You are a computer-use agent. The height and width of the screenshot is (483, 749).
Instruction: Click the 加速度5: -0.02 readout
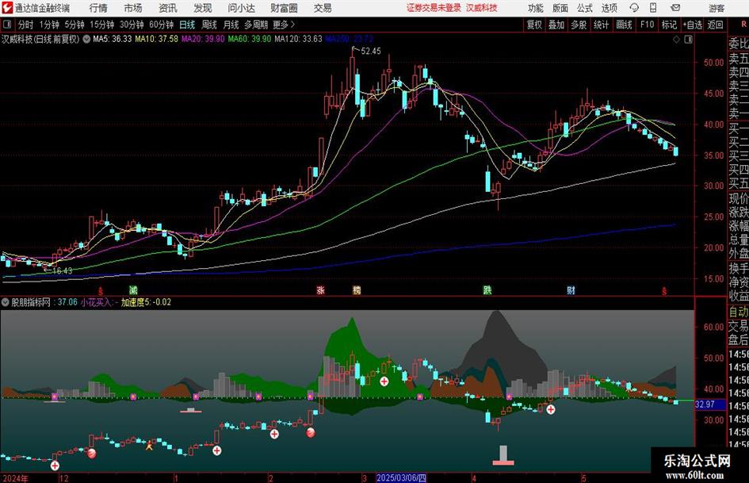tap(146, 302)
